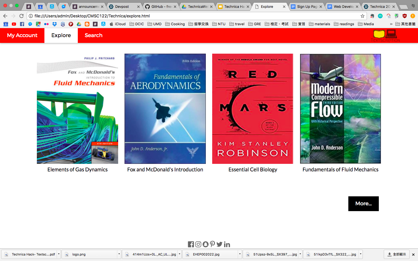Switch to the announcements Slack tab
418x261 pixels.
tap(88, 6)
